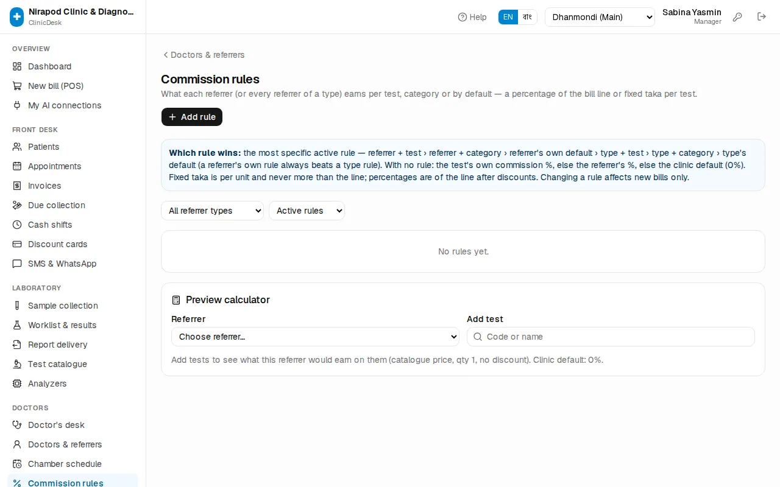Click the Sabina Yasmin user name

692,12
